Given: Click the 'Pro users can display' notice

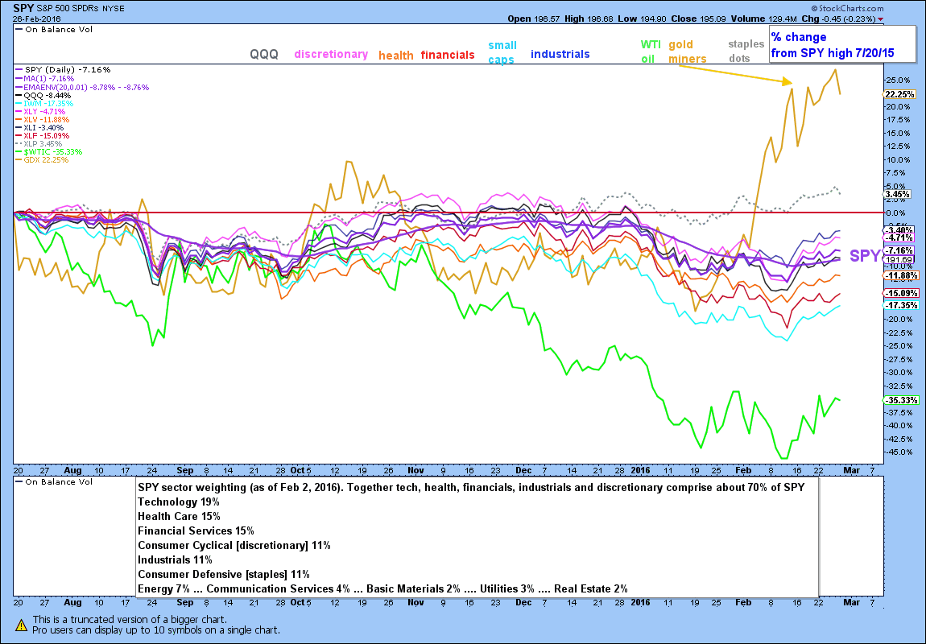Looking at the screenshot, I should pyautogui.click(x=156, y=630).
